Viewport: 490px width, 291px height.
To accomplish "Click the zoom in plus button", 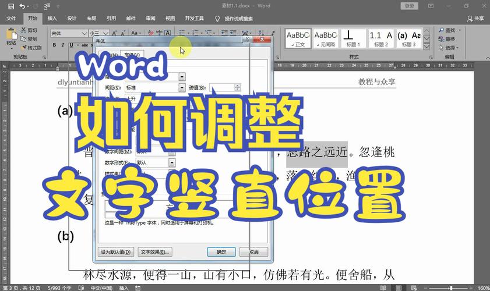I will pos(471,288).
